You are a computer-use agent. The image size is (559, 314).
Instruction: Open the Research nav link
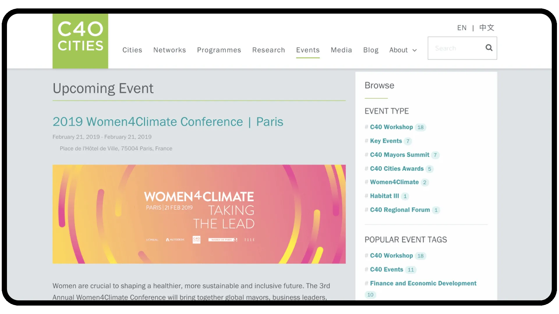(x=268, y=50)
